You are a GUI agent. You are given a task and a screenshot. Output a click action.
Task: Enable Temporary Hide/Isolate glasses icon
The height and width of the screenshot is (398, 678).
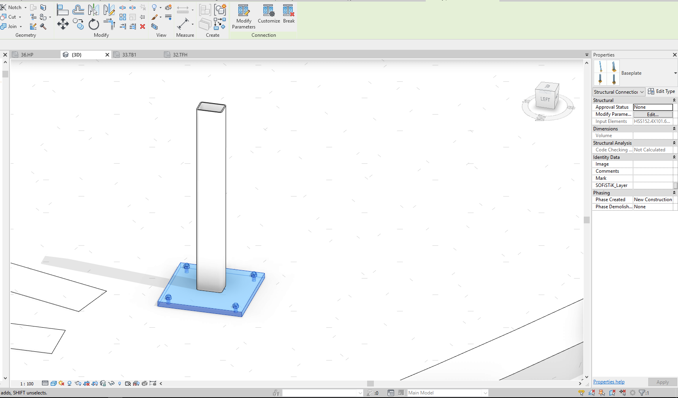point(111,383)
